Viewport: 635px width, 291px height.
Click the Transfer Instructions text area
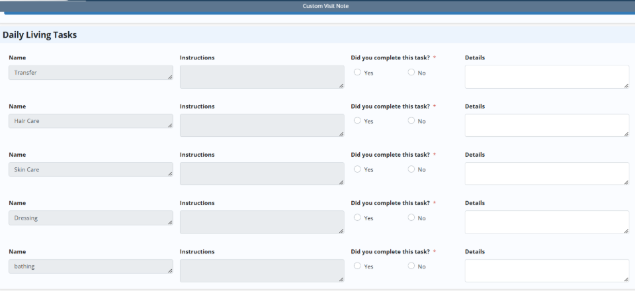coord(261,77)
